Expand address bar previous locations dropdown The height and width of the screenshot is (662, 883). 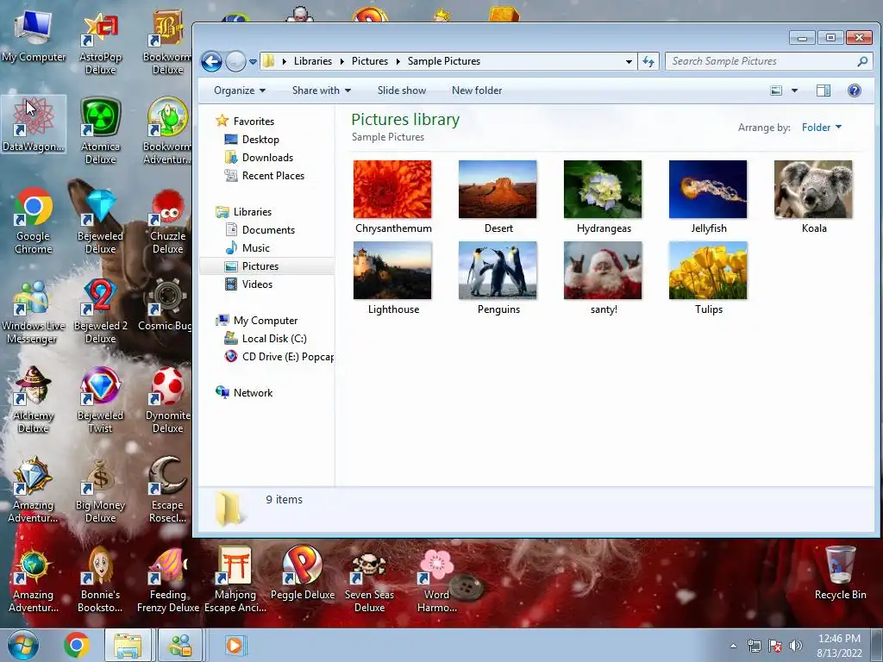(629, 61)
